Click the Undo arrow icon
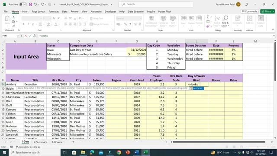The height and width of the screenshot is (156, 277). pyautogui.click(x=35, y=4)
